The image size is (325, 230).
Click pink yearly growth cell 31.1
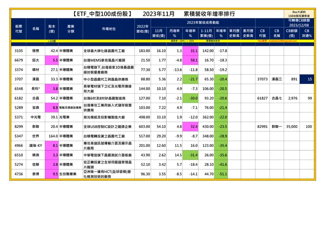tap(190, 51)
